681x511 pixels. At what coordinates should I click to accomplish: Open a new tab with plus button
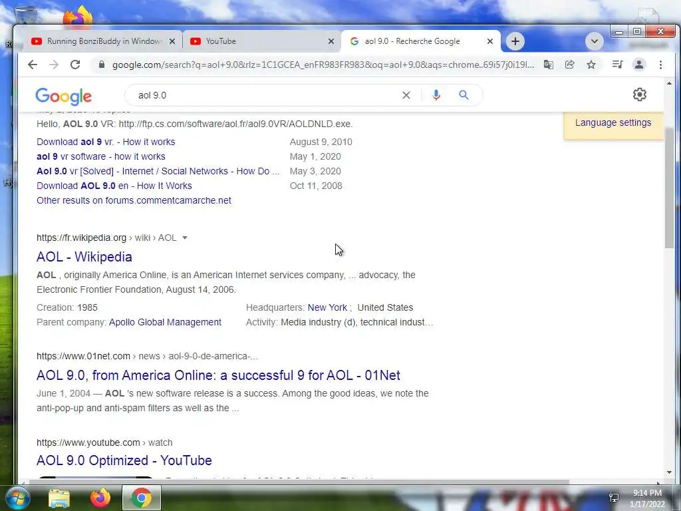tap(515, 41)
